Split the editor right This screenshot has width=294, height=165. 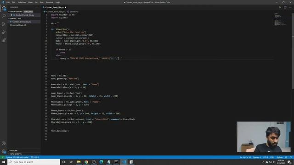pos(285,7)
